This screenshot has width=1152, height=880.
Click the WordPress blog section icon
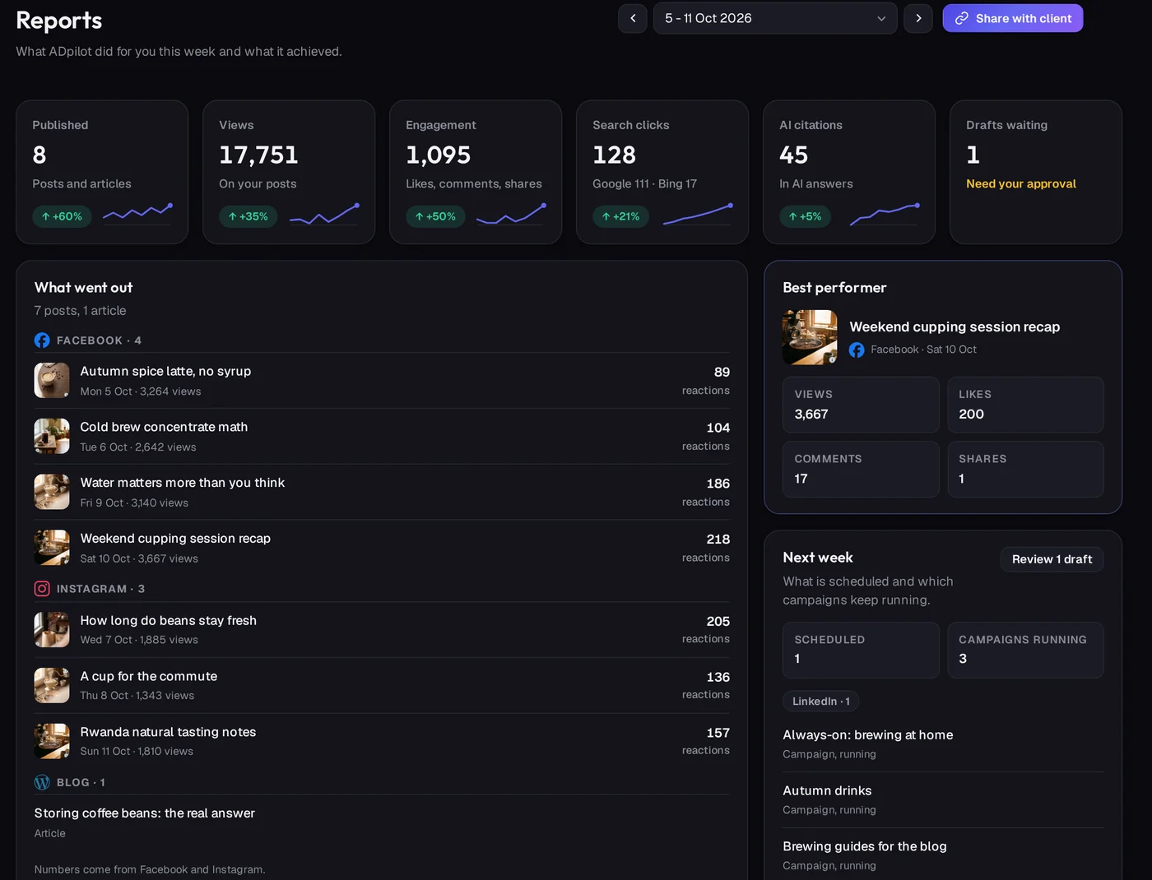(x=42, y=783)
